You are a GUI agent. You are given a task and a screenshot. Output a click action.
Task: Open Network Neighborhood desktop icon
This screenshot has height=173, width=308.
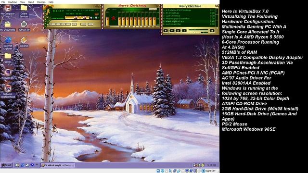click(8, 91)
